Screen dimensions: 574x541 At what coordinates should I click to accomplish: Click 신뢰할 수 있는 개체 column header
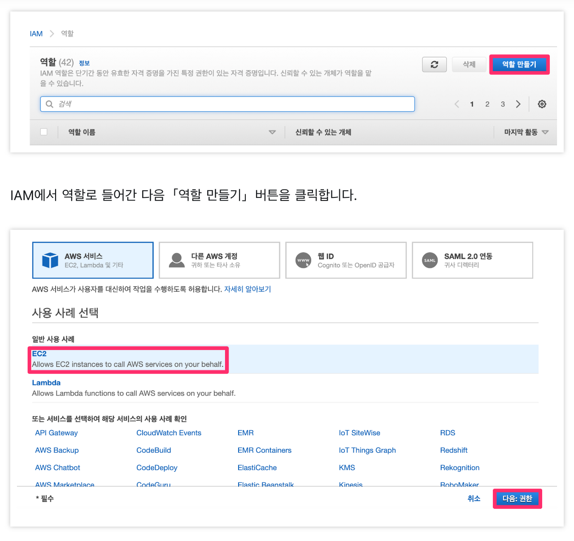[323, 132]
